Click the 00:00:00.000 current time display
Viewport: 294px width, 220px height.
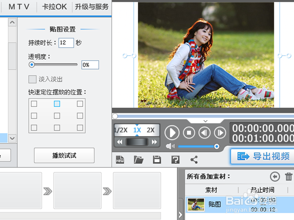pyautogui.click(x=263, y=128)
